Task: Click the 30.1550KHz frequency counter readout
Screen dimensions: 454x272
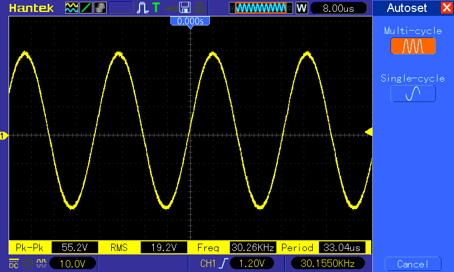Action: coord(328,263)
